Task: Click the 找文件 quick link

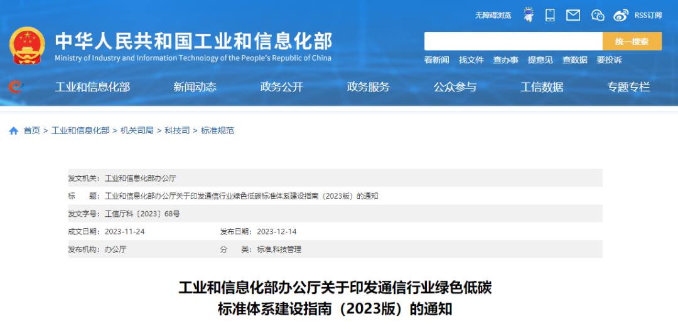Action: [x=471, y=60]
